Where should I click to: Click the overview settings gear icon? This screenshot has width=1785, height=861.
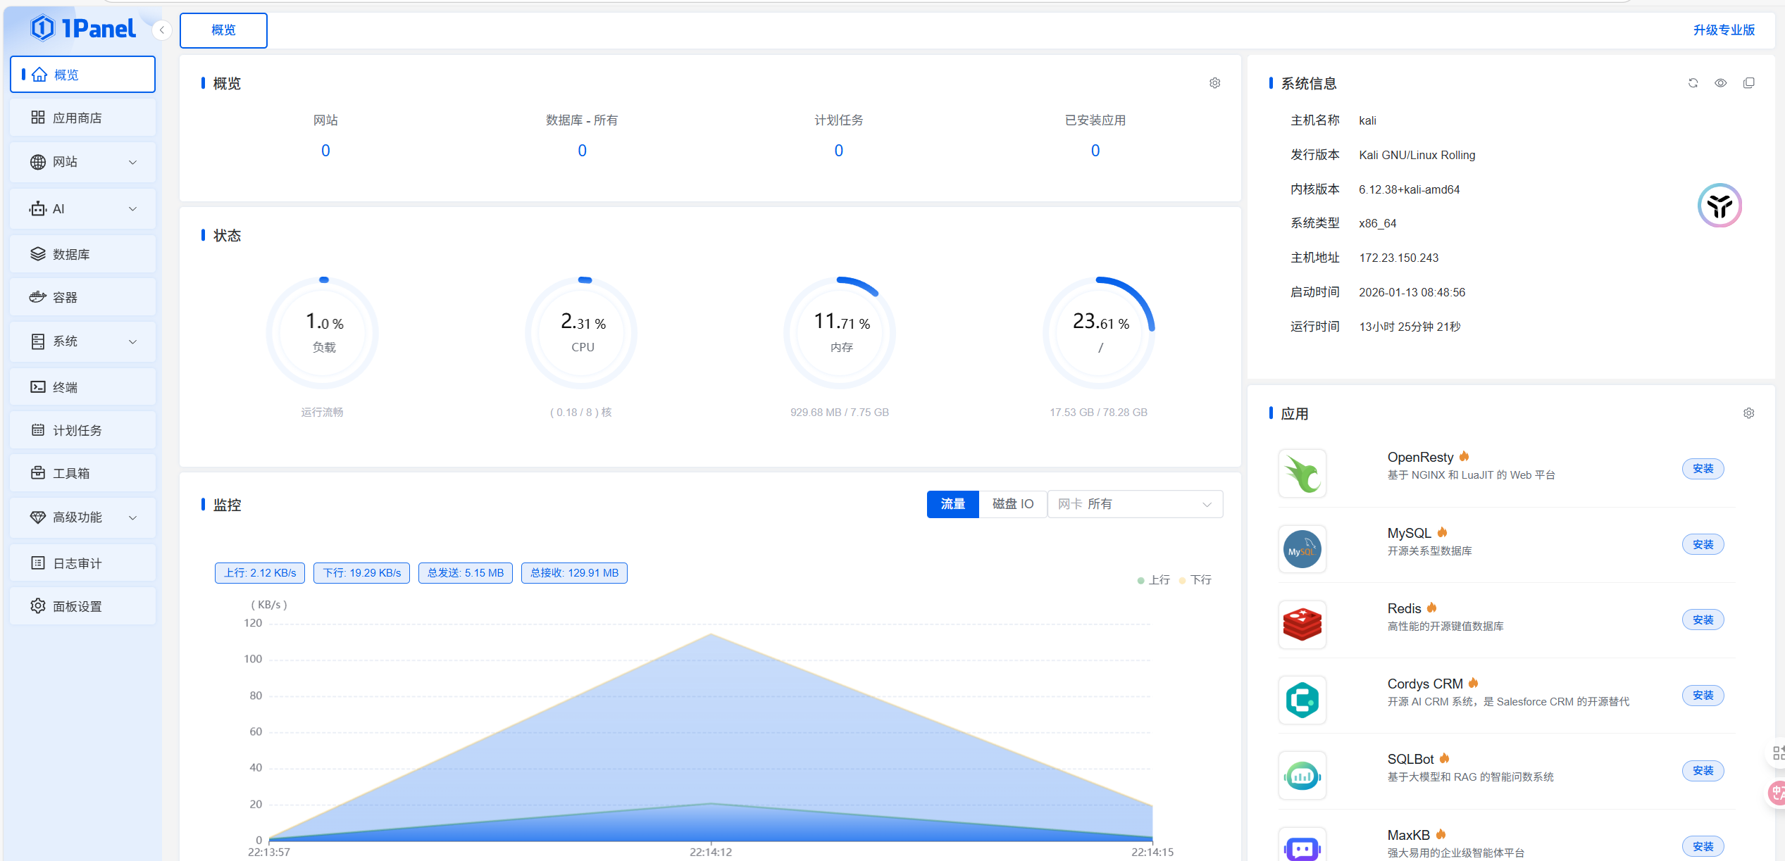click(x=1214, y=83)
